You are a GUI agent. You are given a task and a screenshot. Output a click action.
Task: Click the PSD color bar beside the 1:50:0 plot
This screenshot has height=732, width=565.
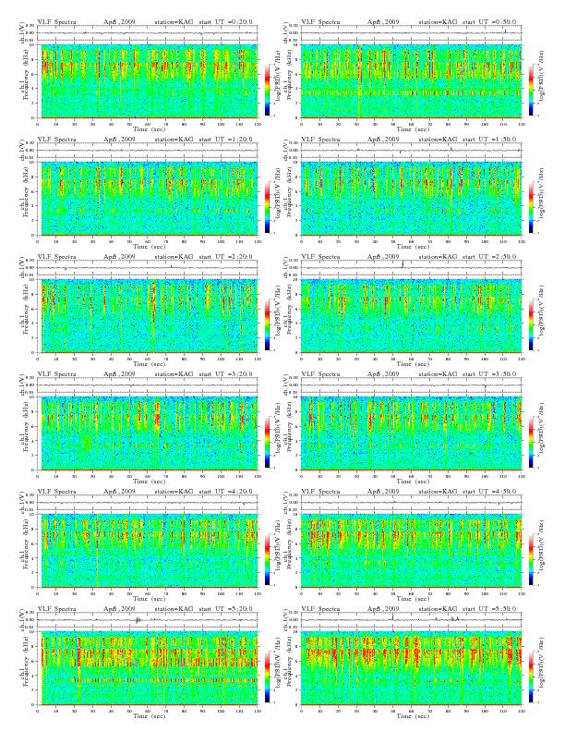tap(531, 207)
